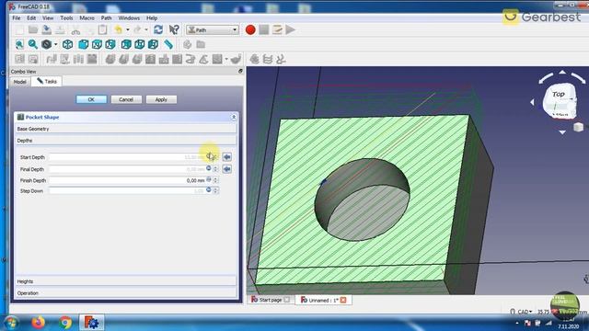Collapse the Pocket Shape panel
This screenshot has width=589, height=331.
click(234, 117)
